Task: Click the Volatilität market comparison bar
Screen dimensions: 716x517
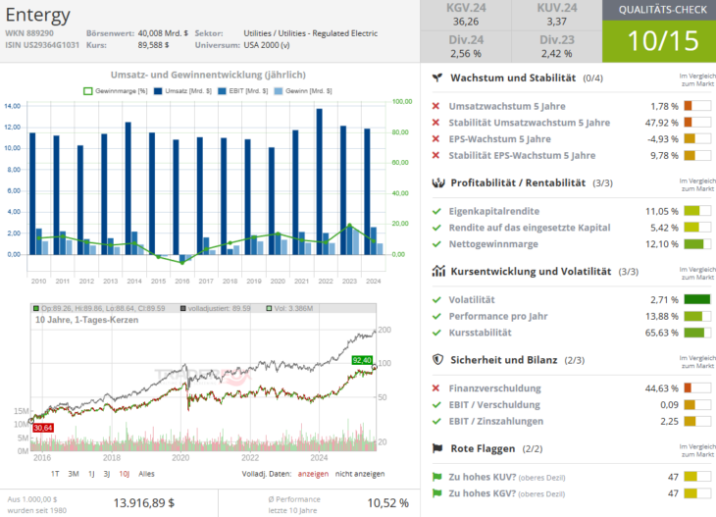Action: [697, 299]
